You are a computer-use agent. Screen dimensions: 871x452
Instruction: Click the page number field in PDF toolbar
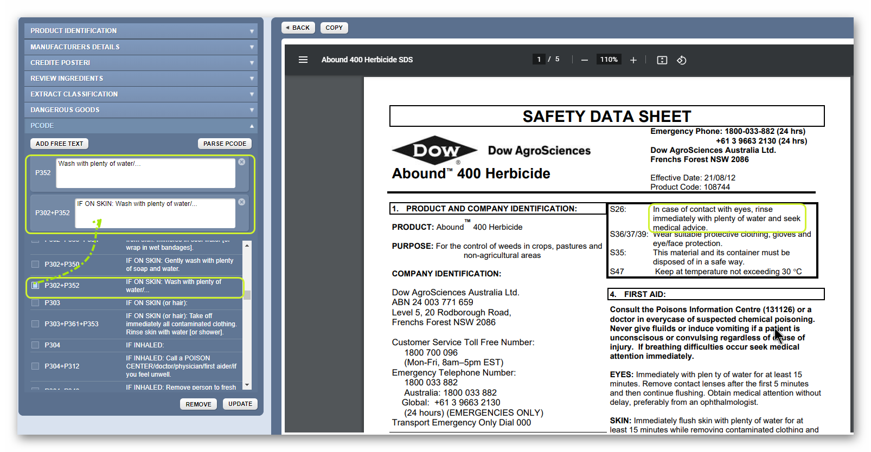pos(539,60)
